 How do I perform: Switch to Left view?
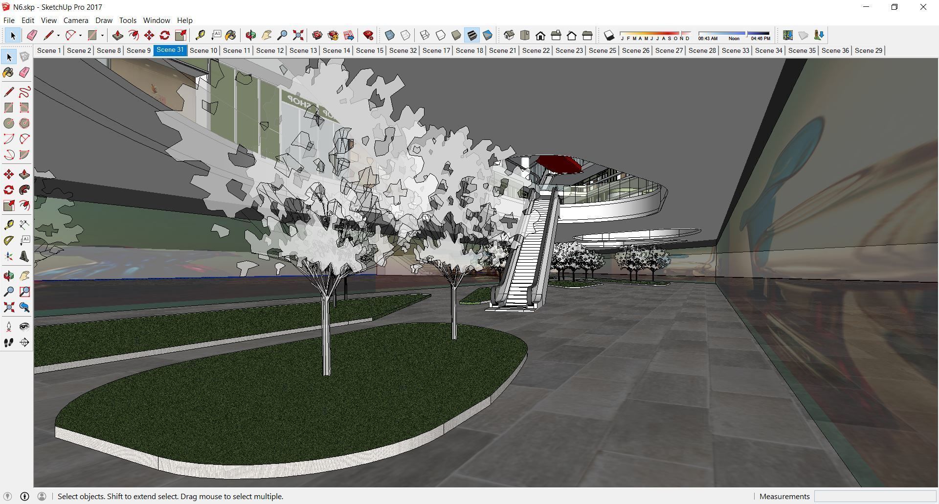(x=587, y=35)
